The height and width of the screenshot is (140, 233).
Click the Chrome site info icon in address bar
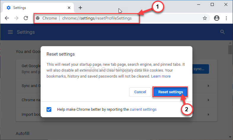[38, 18]
